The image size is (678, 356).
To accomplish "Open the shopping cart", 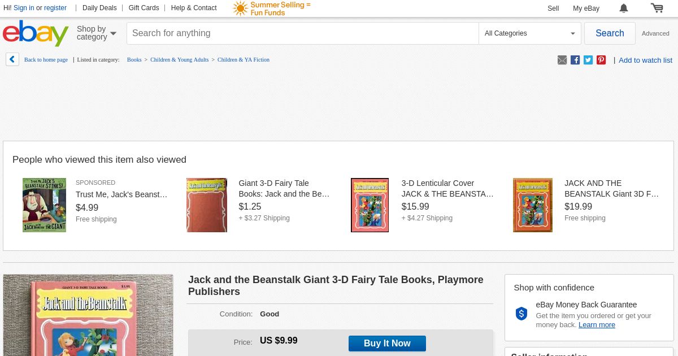I will [x=657, y=8].
